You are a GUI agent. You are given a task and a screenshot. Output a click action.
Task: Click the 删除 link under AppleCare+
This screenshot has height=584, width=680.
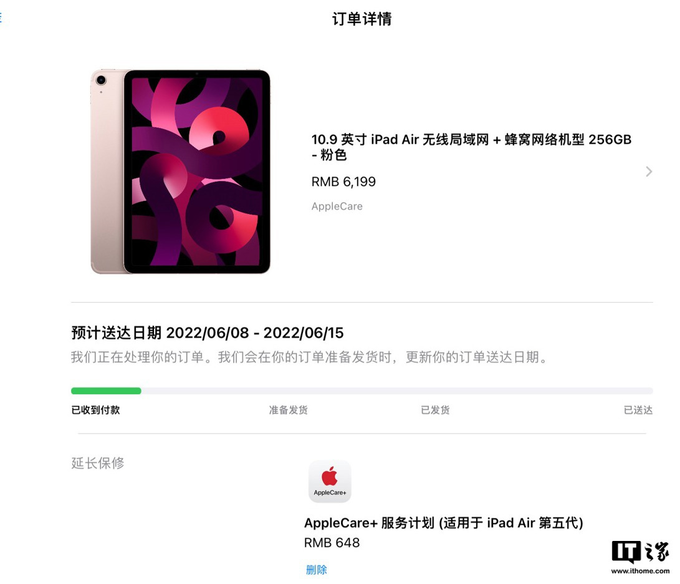point(316,570)
